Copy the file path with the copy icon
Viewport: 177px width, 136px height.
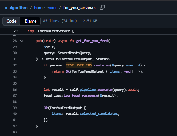pos(102,8)
